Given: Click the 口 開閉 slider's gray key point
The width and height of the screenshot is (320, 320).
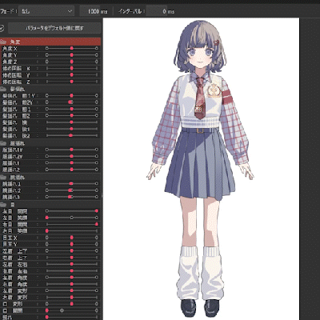Looking at the screenshot, I should [x=62, y=310].
